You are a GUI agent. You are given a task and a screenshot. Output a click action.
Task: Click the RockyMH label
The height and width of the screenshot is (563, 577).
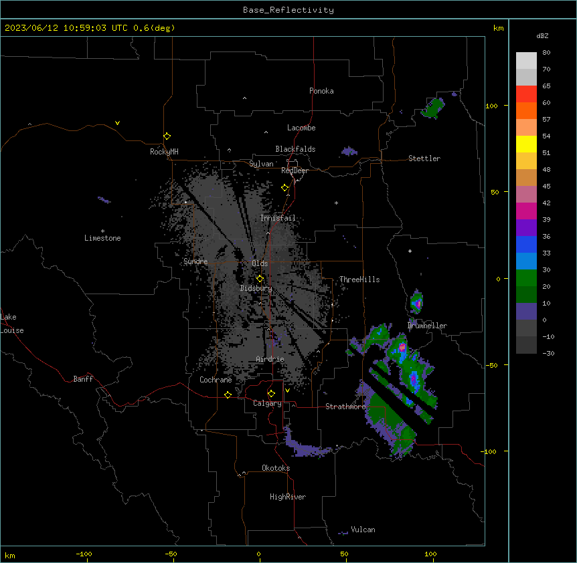pos(164,152)
